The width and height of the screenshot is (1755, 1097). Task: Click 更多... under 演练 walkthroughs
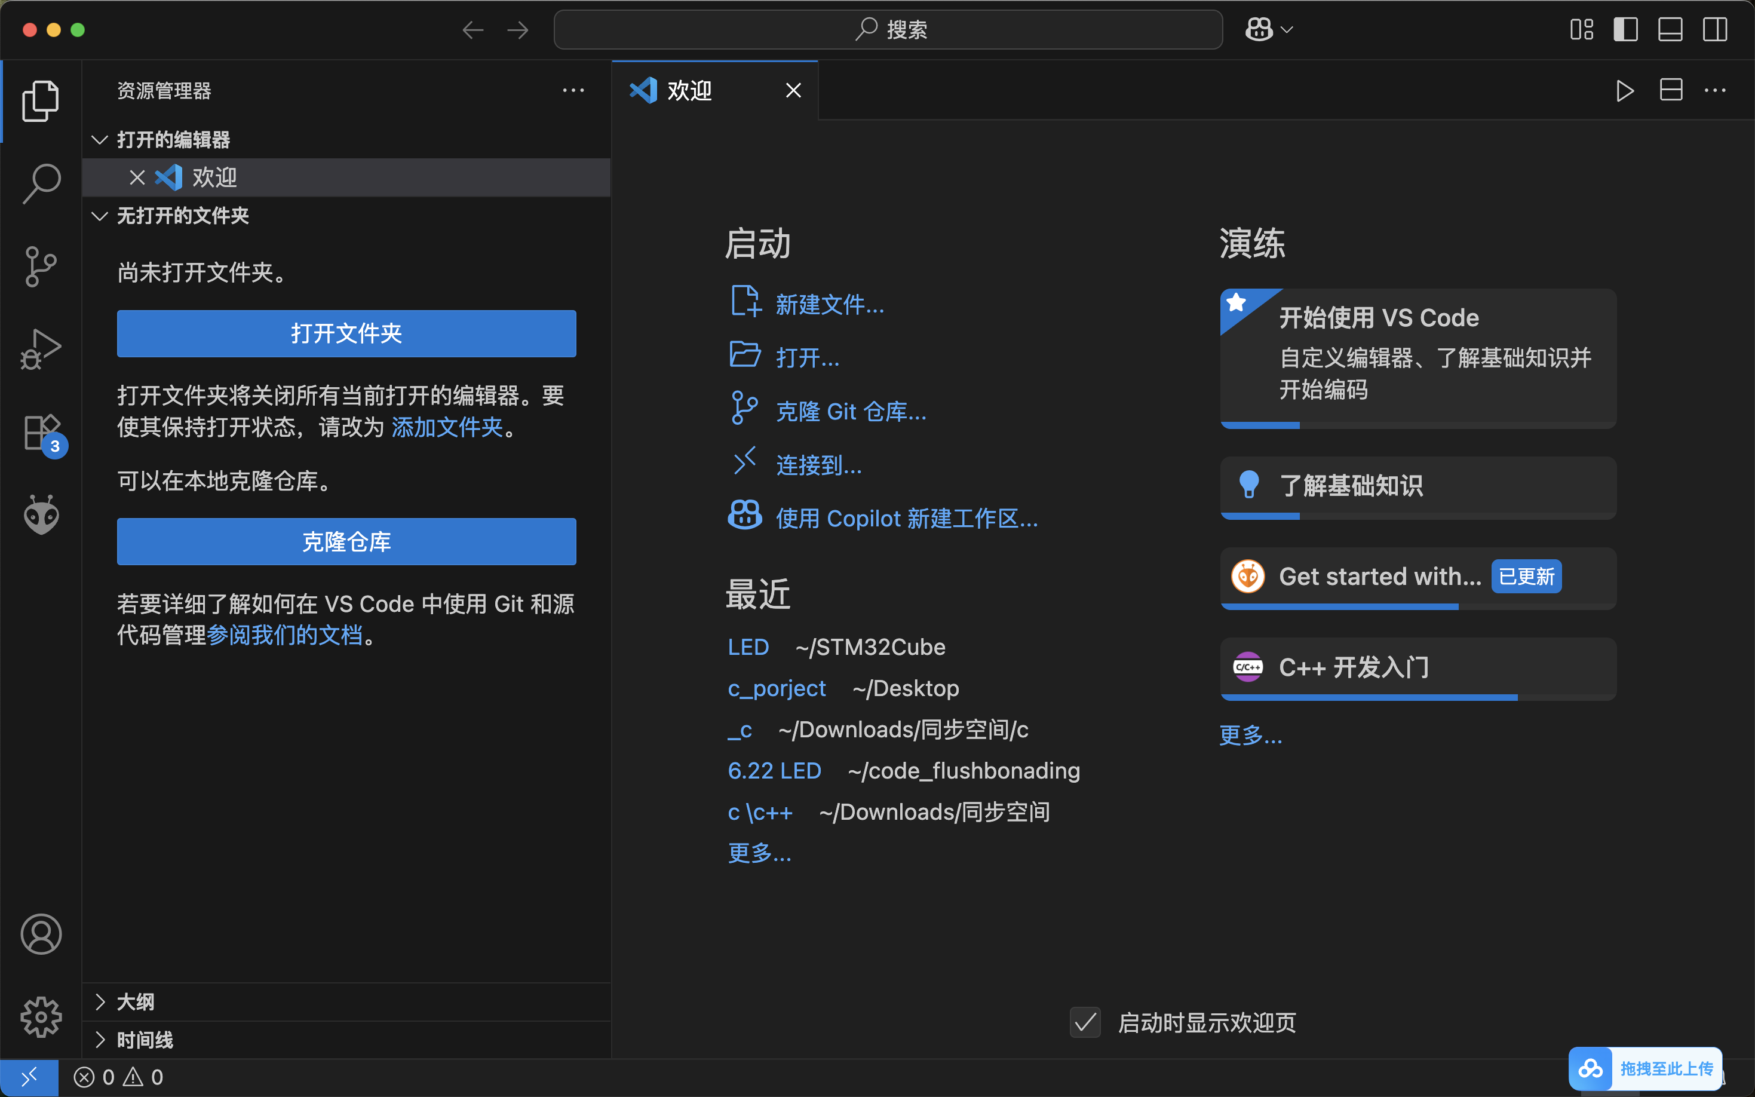[x=1250, y=735]
